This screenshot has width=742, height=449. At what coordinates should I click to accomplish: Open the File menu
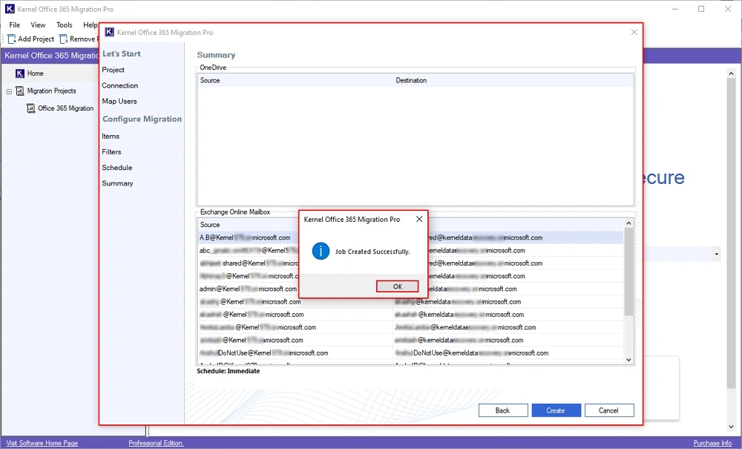(x=14, y=25)
